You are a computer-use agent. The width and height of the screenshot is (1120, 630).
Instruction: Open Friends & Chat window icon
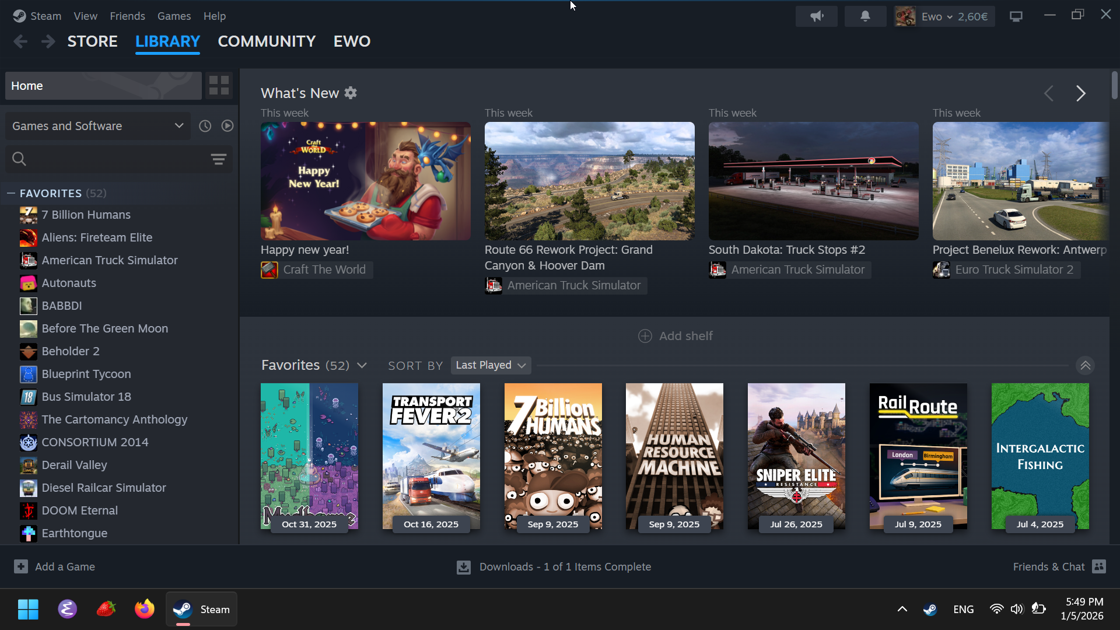pyautogui.click(x=1099, y=566)
